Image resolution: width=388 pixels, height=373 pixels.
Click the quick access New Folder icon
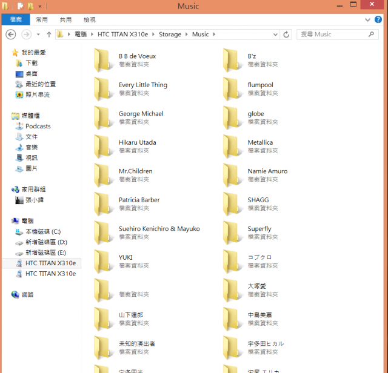tap(30, 6)
